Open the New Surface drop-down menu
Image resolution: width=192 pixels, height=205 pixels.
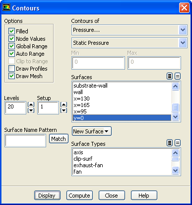pyautogui.click(x=92, y=131)
